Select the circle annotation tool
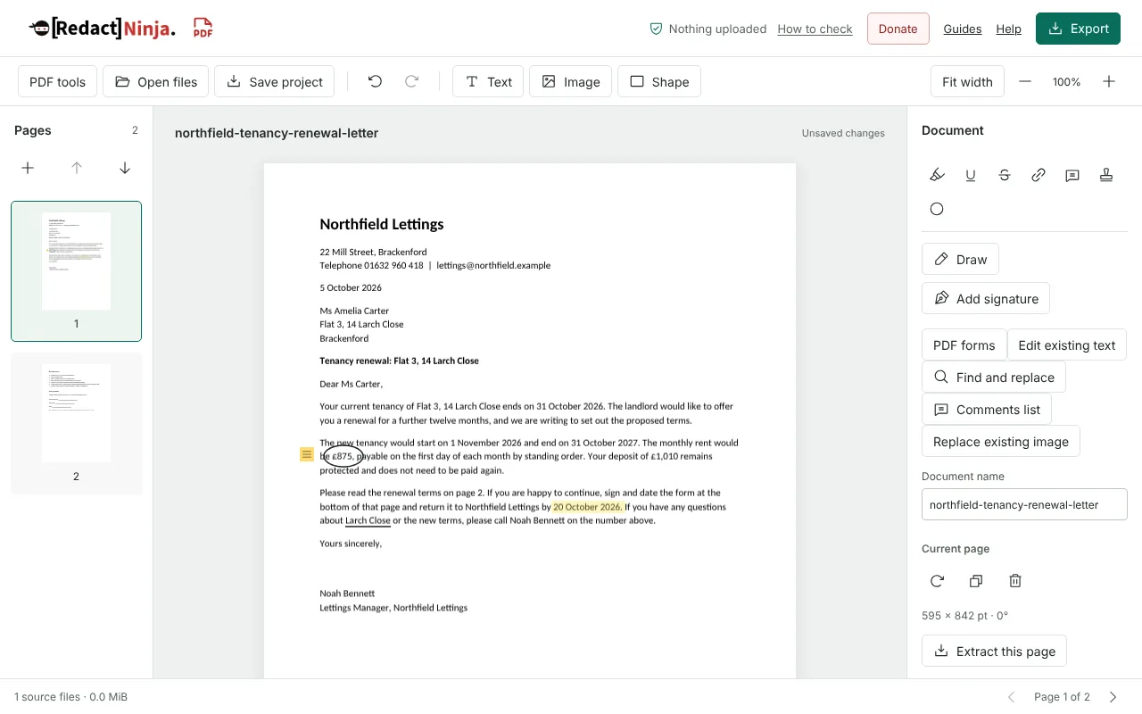Viewport: 1142px width, 714px height. tap(937, 209)
